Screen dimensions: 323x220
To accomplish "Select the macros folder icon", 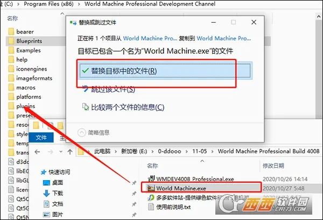I will point(11,88).
